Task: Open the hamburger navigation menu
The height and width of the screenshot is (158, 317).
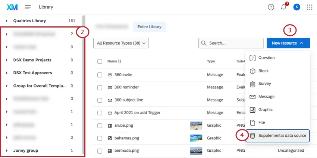Action: click(28, 7)
